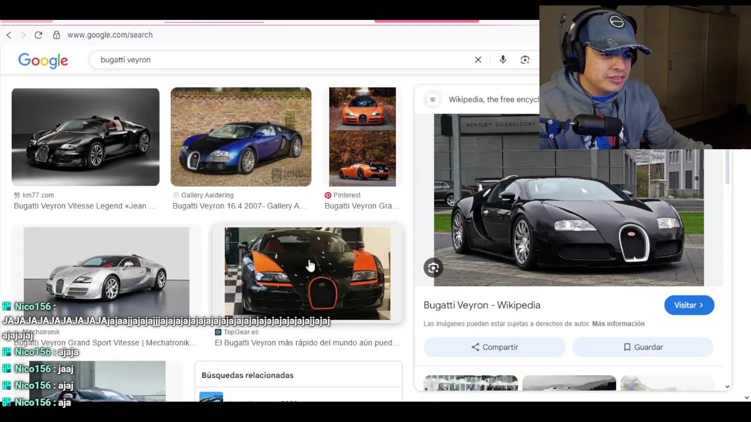Open the black Veyron Vitesse Legend thumbnail
The width and height of the screenshot is (751, 422).
(x=86, y=137)
